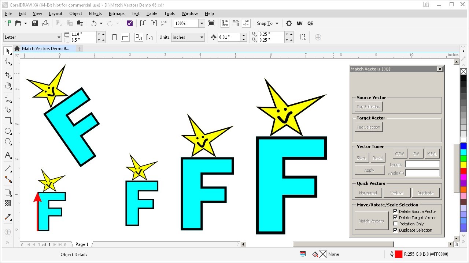Toggle full-screen preview icon
The image size is (469, 263).
point(211,23)
